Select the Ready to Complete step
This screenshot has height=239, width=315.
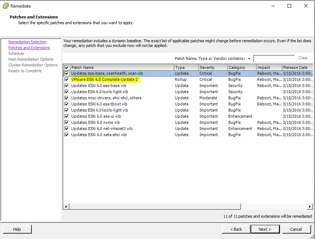pos(25,71)
